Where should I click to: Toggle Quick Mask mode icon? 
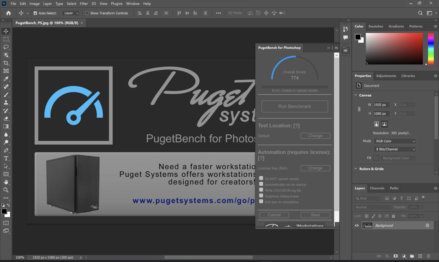6,223
